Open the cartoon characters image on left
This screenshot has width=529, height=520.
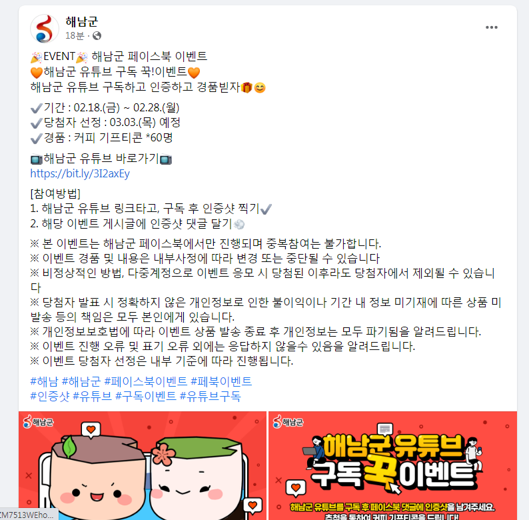[143, 465]
